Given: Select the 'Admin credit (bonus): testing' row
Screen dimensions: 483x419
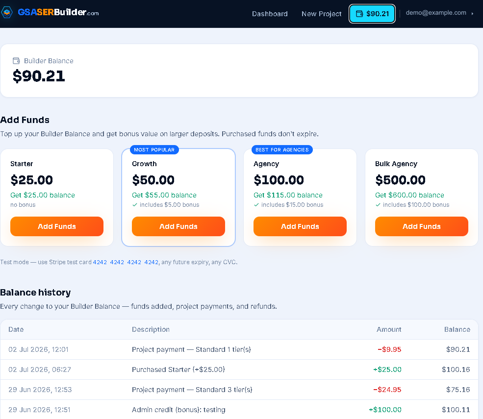Looking at the screenshot, I should [239, 410].
